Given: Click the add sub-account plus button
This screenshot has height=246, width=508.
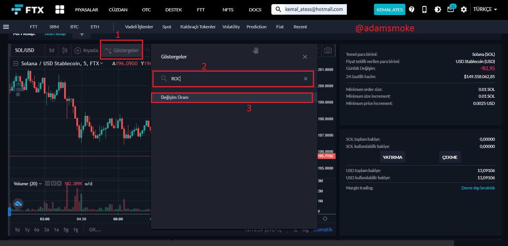Looking at the screenshot, I should click(82, 34).
